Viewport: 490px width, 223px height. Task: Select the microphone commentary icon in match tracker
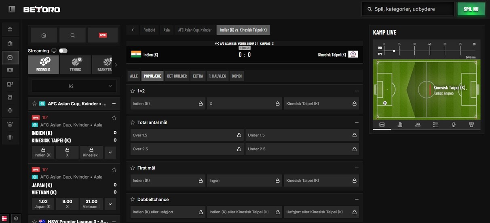click(x=454, y=125)
